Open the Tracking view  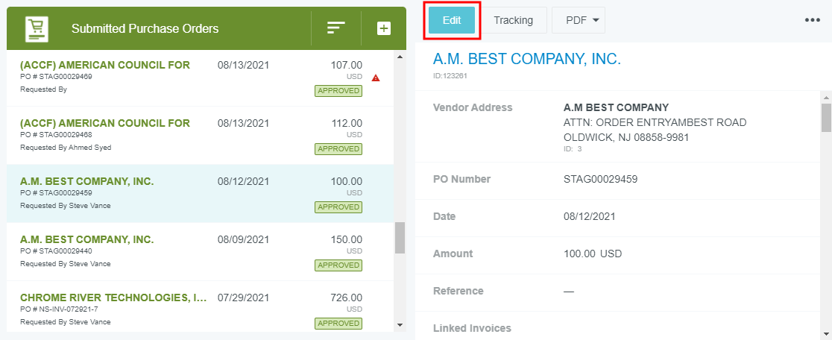click(x=513, y=20)
